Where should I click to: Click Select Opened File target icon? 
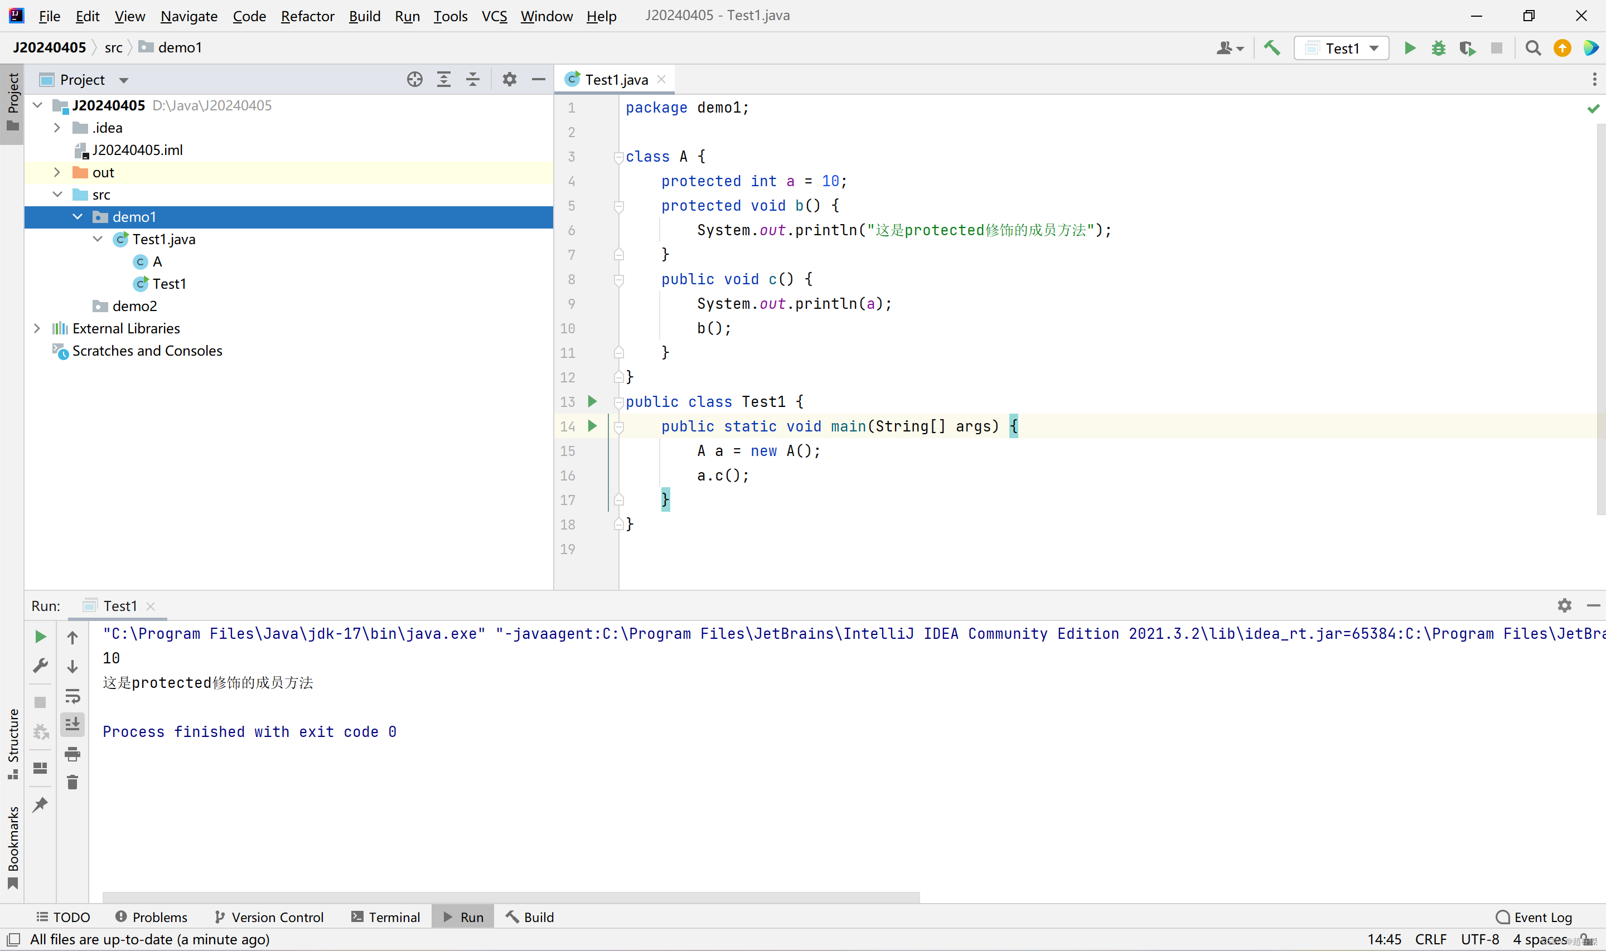415,80
